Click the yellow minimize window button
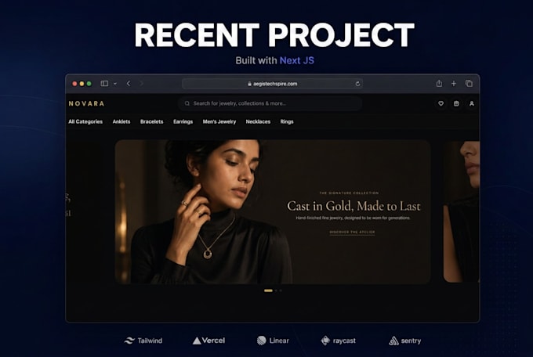Viewport: 533px width, 357px height. [82, 84]
